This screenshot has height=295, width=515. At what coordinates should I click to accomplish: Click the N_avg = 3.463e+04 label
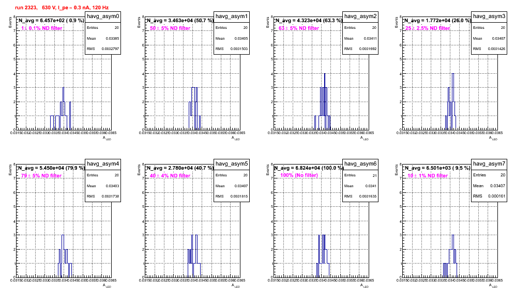coord(179,20)
